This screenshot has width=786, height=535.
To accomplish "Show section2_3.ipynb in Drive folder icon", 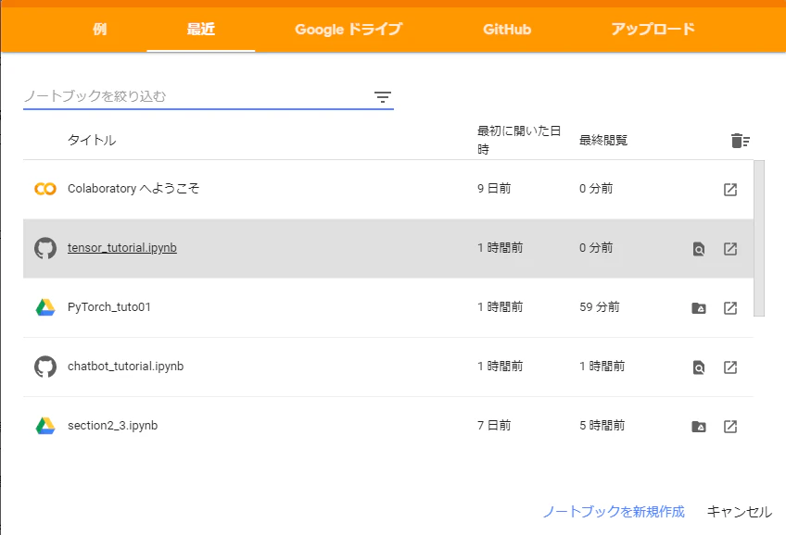I will (x=699, y=427).
